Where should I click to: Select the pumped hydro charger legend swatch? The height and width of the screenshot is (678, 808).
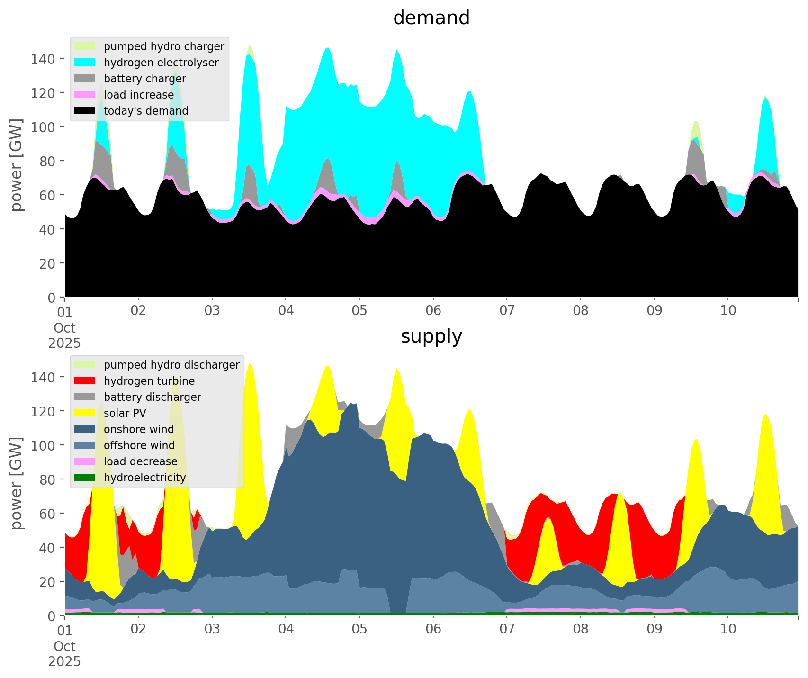[85, 46]
